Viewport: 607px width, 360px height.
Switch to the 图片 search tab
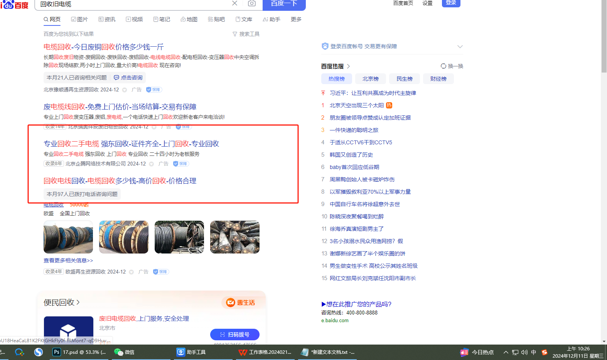[79, 19]
